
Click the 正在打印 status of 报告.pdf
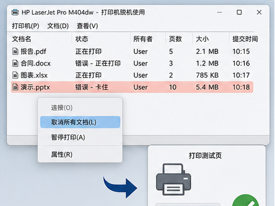tap(89, 51)
